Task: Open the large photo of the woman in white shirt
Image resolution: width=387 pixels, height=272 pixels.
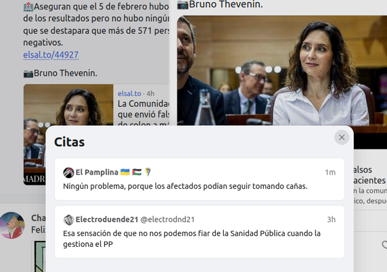Action: click(x=282, y=70)
